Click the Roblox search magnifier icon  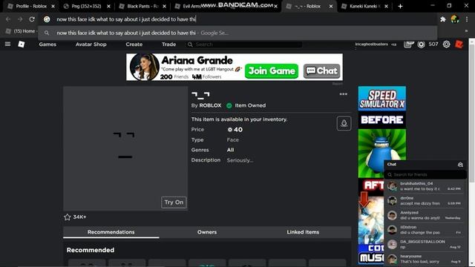point(190,44)
